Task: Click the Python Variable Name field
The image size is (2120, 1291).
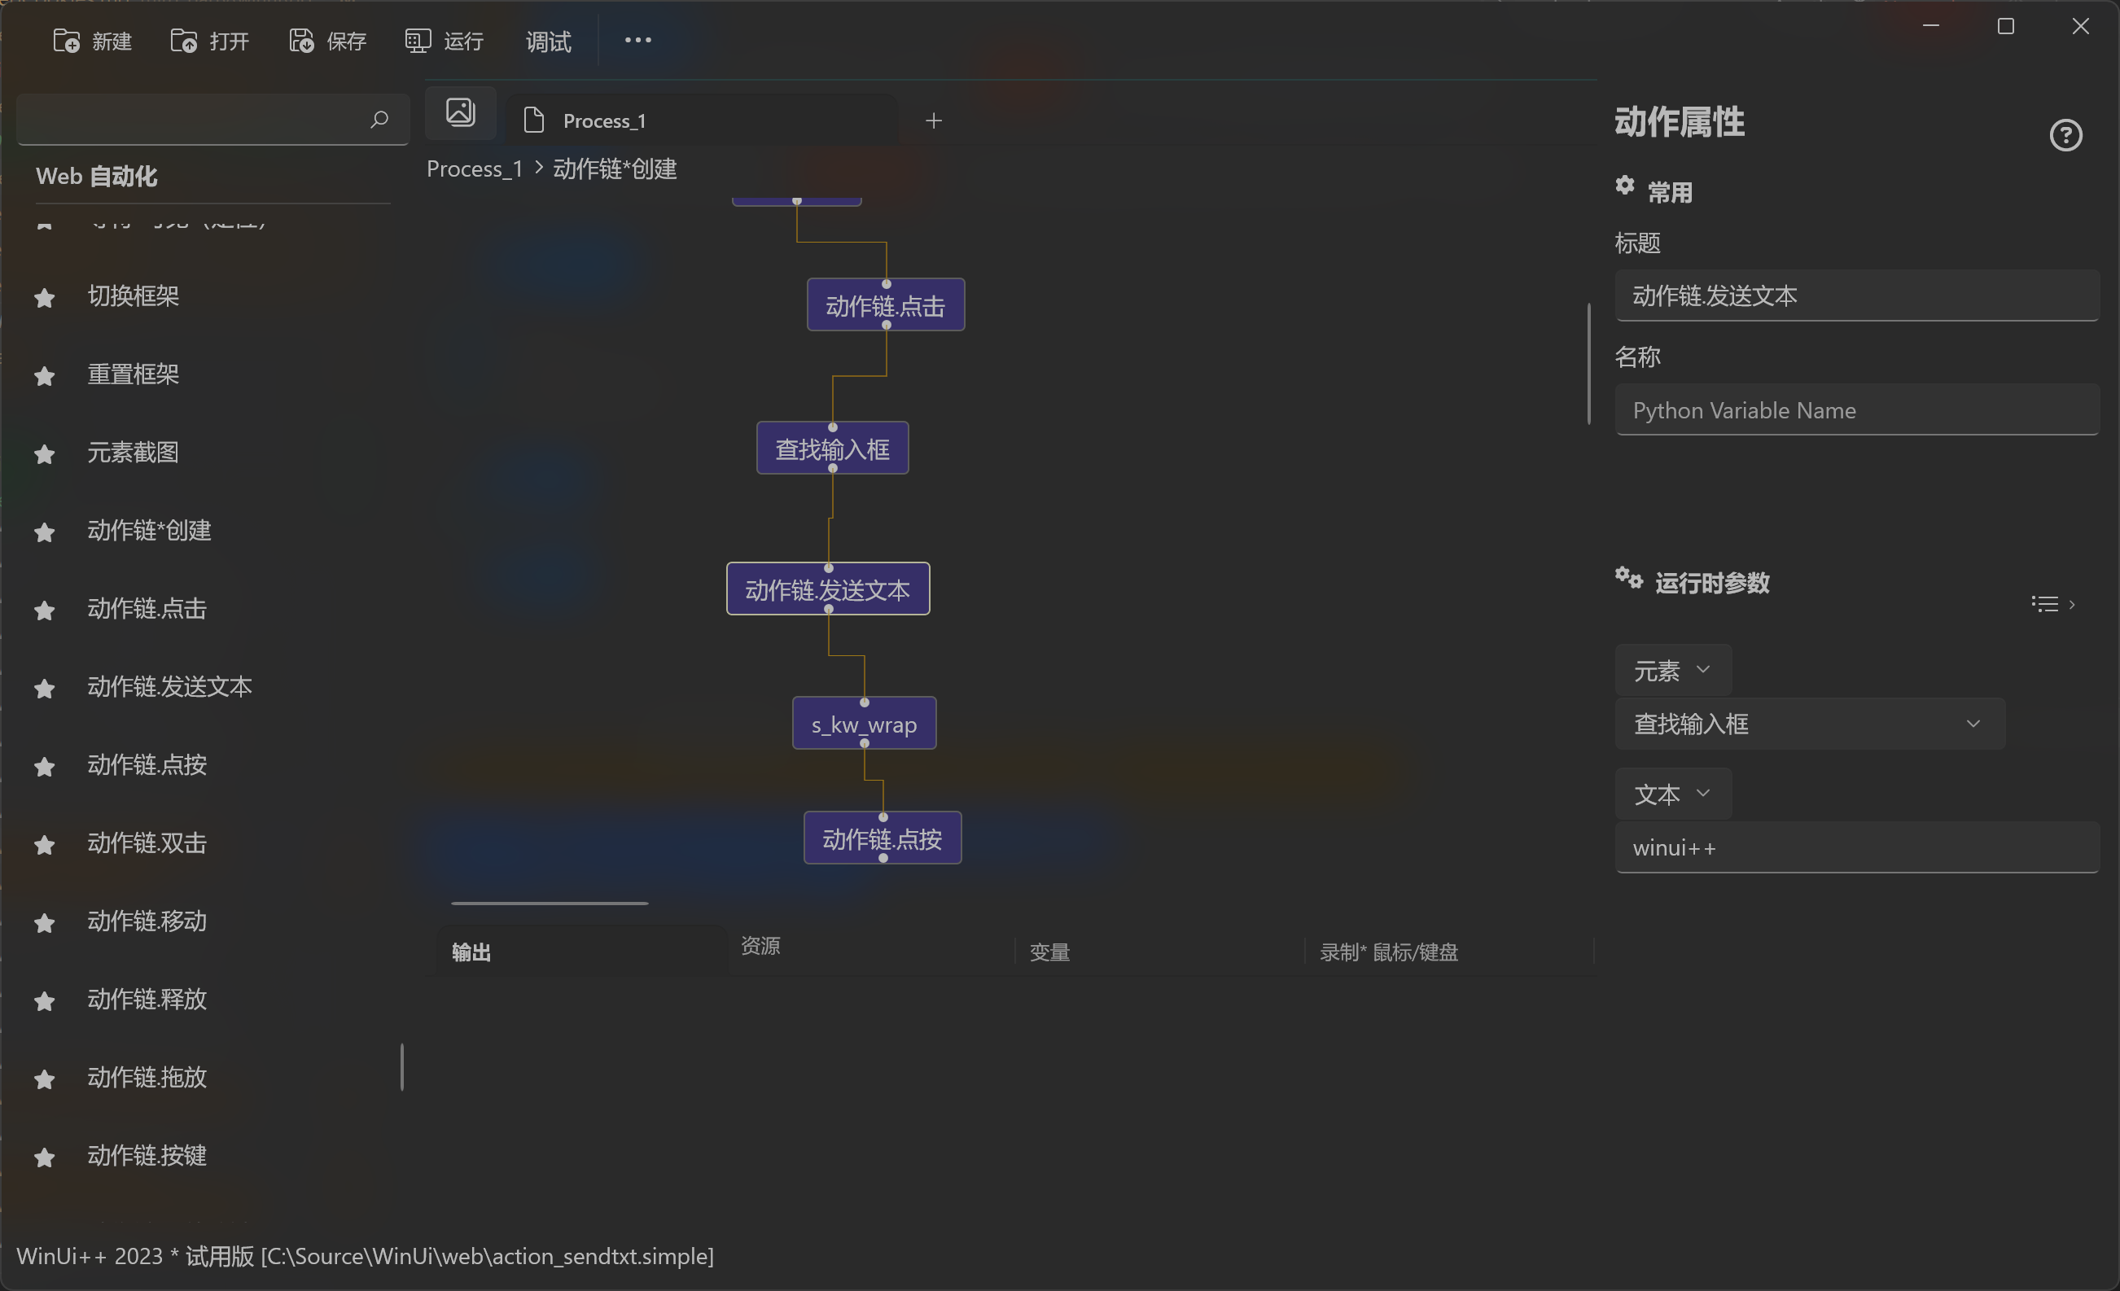Action: [1857, 410]
